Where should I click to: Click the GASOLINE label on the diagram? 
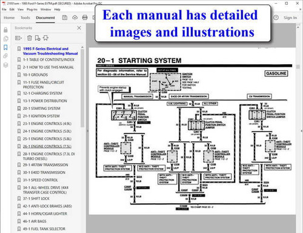coord(276,73)
